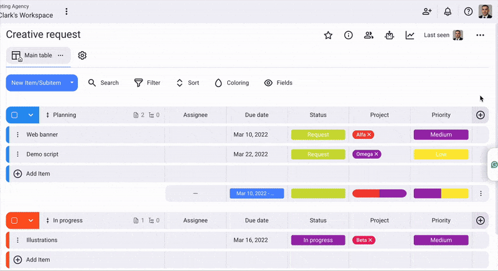Star the Creative request board
Image resolution: width=498 pixels, height=271 pixels.
pyautogui.click(x=328, y=36)
